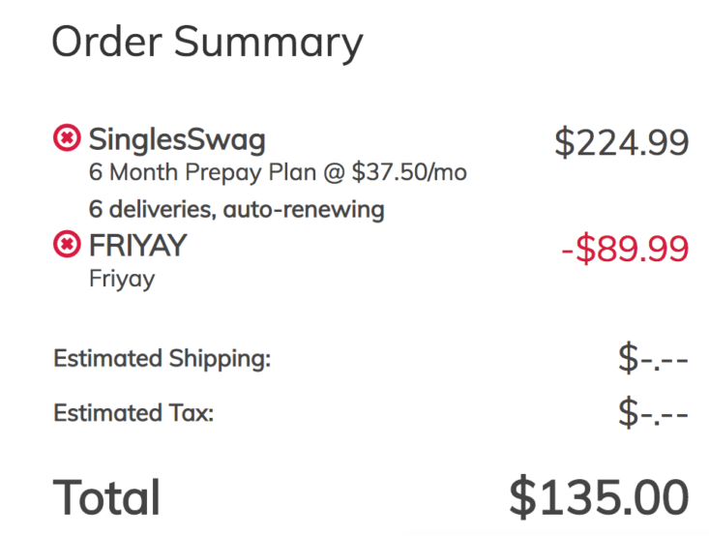
Task: Select the FRIYAY coupon title
Action: (x=137, y=247)
